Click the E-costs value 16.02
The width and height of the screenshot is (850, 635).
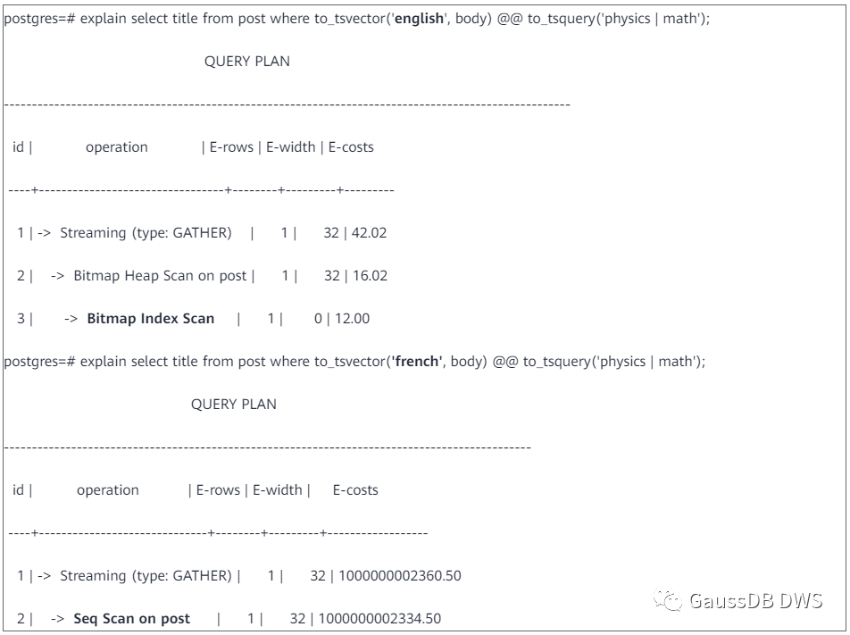pyautogui.click(x=371, y=275)
